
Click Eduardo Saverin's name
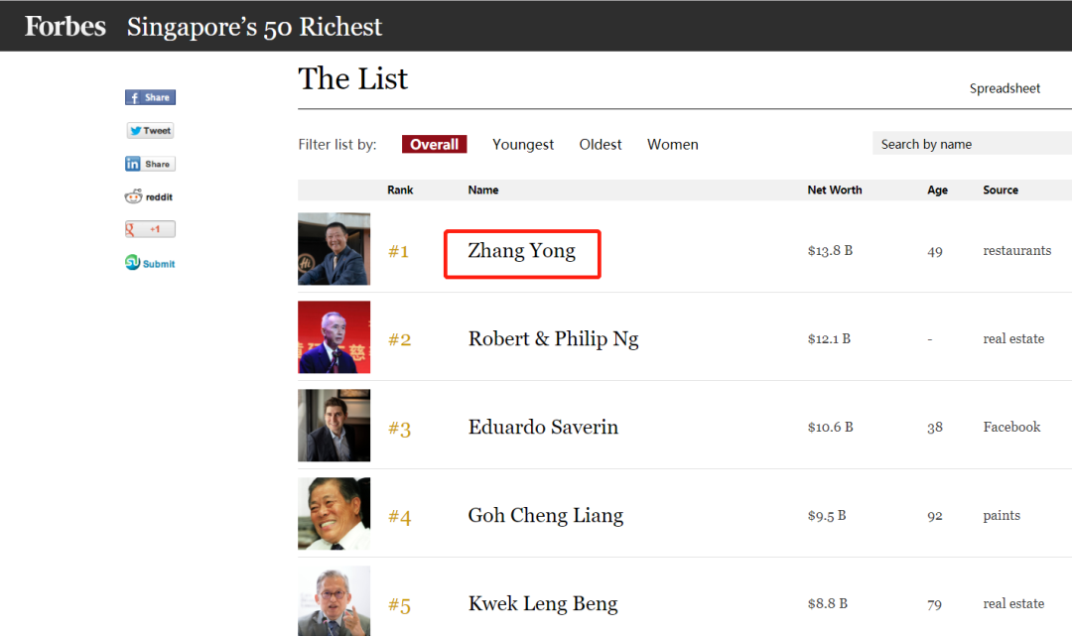543,428
